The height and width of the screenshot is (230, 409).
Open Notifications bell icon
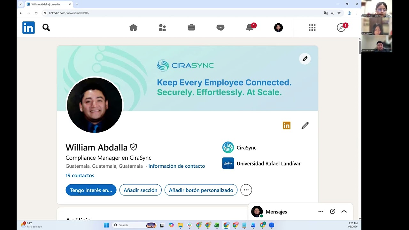pos(250,28)
